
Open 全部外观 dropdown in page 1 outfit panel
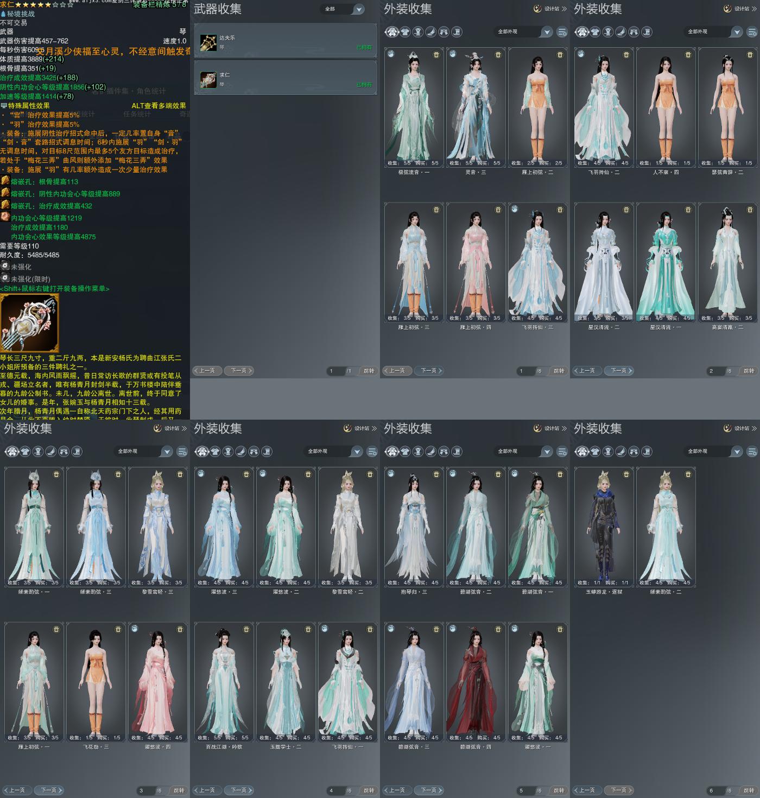(x=524, y=32)
